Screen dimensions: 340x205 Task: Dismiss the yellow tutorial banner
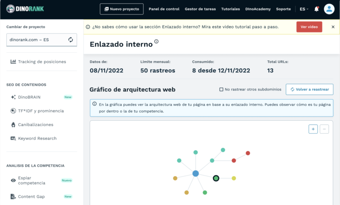pyautogui.click(x=333, y=27)
